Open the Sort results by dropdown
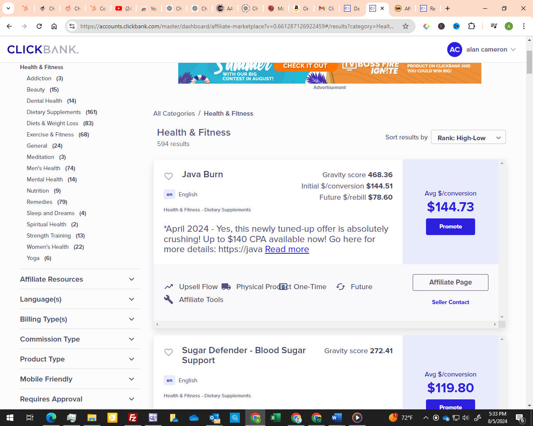Image resolution: width=533 pixels, height=426 pixels. point(468,137)
